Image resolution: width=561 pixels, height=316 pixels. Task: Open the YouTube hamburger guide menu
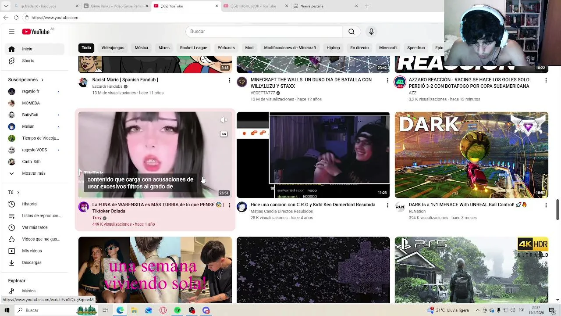tap(12, 32)
